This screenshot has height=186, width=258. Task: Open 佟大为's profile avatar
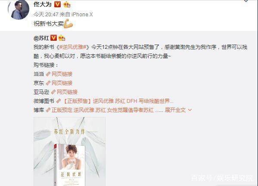click(x=19, y=10)
